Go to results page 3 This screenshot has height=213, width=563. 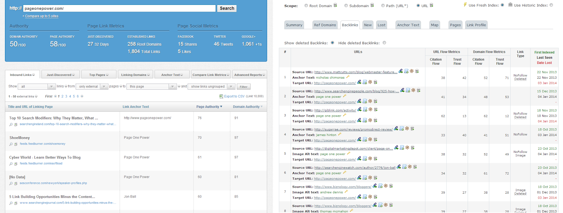coord(66,96)
